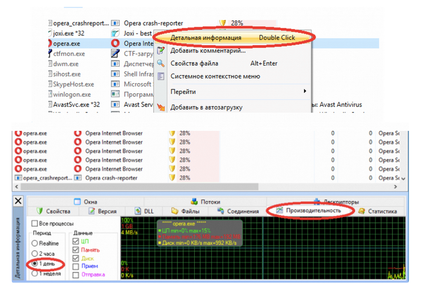Screen dimensions: 421x288
Task: Click the vertical scrollbar down arrow
Action: (403, 178)
